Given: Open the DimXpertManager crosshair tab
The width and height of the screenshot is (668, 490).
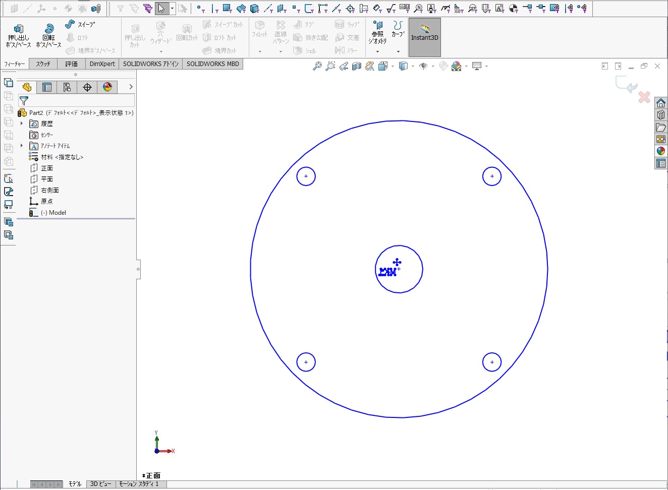Looking at the screenshot, I should 87,87.
